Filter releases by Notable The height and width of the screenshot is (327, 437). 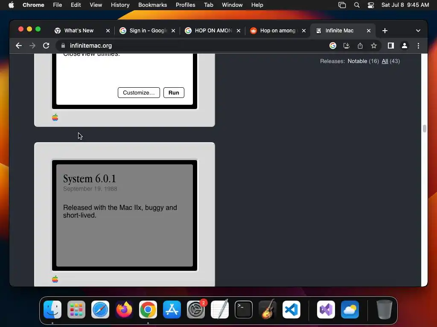[357, 61]
